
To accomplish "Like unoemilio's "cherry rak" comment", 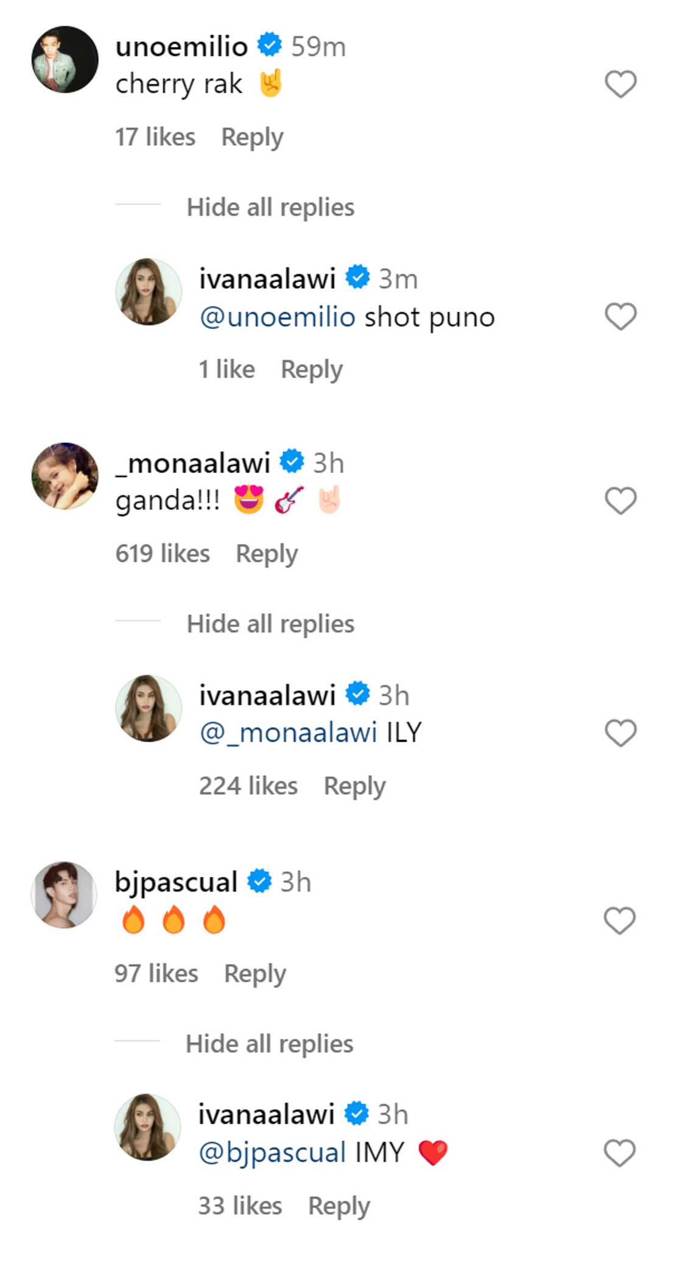I will [620, 84].
